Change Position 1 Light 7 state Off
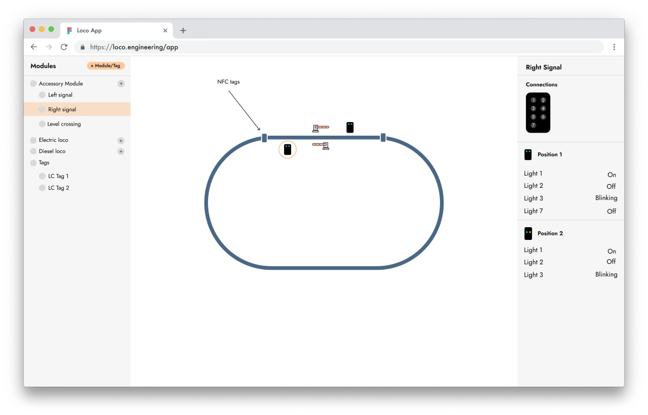The image size is (648, 415). [612, 211]
